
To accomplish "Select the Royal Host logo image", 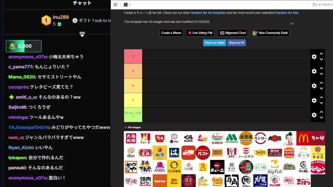I will click(160, 181).
